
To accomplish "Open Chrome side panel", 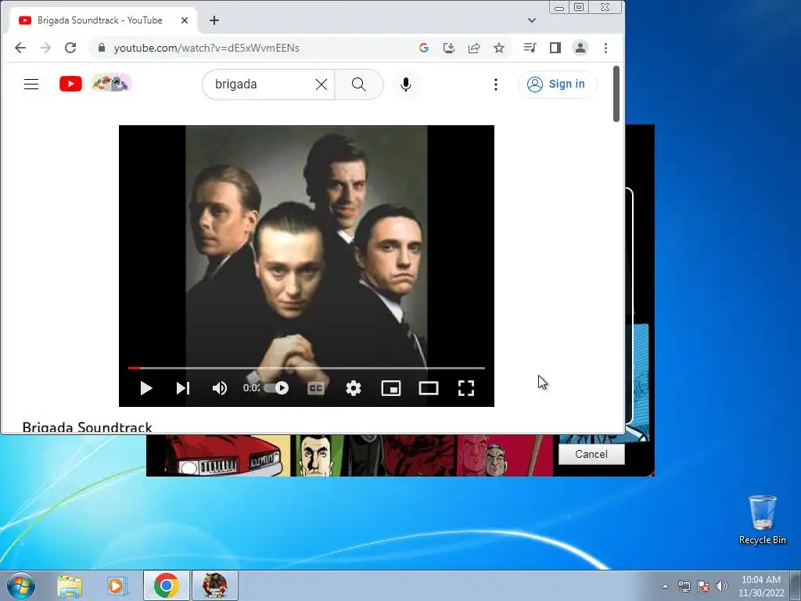I will pyautogui.click(x=555, y=48).
